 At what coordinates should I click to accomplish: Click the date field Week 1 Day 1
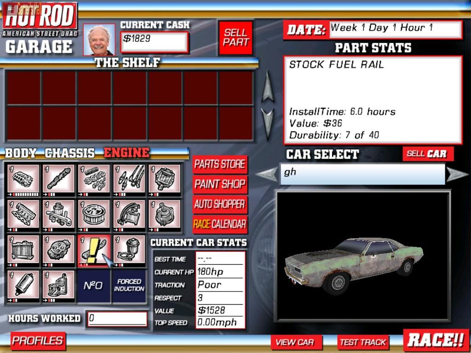395,29
